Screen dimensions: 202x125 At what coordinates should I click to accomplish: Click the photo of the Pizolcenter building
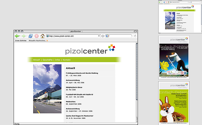(x=47, y=89)
